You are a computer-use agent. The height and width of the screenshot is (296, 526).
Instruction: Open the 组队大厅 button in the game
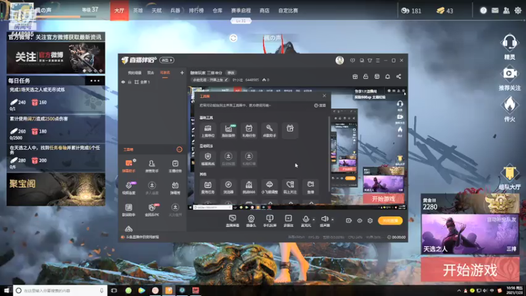pos(510,177)
